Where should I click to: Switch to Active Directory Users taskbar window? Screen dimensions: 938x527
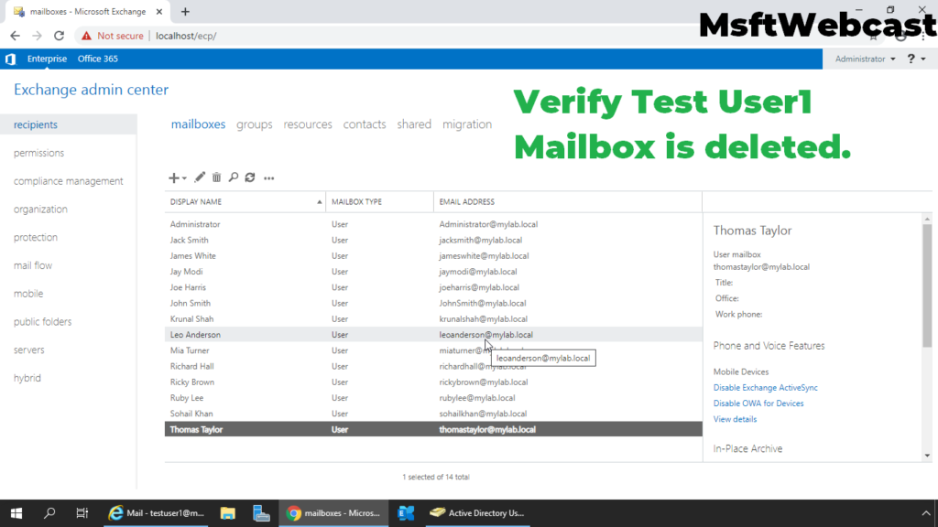[478, 512]
